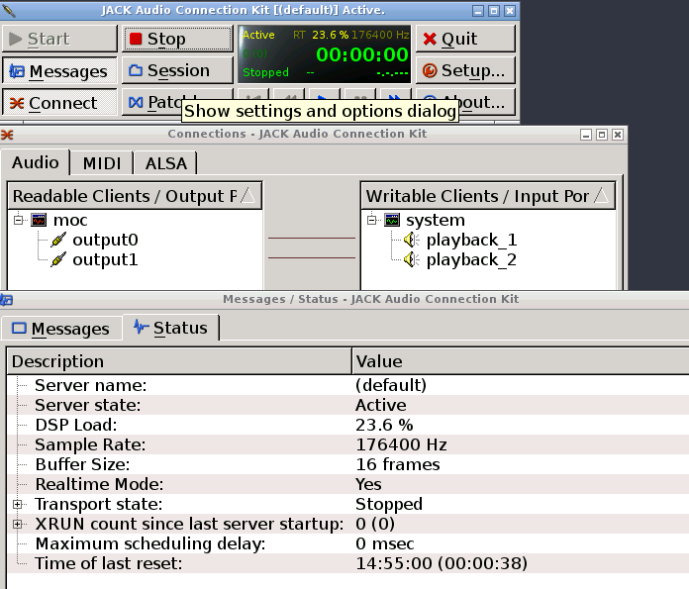The height and width of the screenshot is (589, 689).
Task: Select the moc client icon
Action: pos(39,220)
